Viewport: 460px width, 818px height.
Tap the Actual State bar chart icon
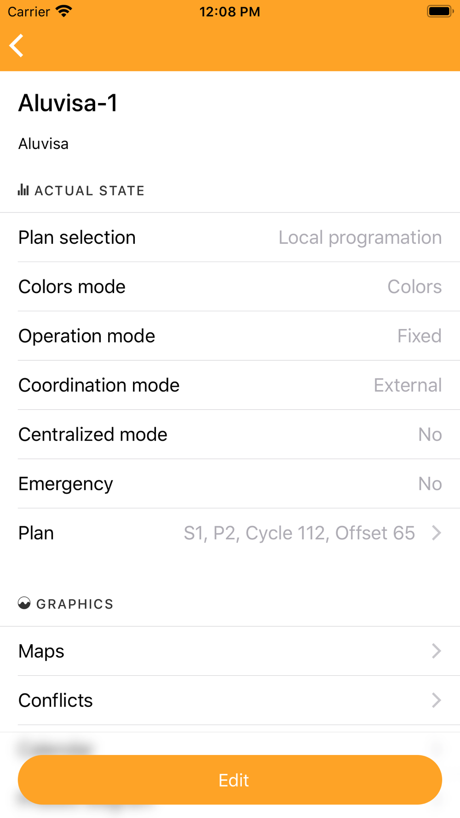(23, 190)
